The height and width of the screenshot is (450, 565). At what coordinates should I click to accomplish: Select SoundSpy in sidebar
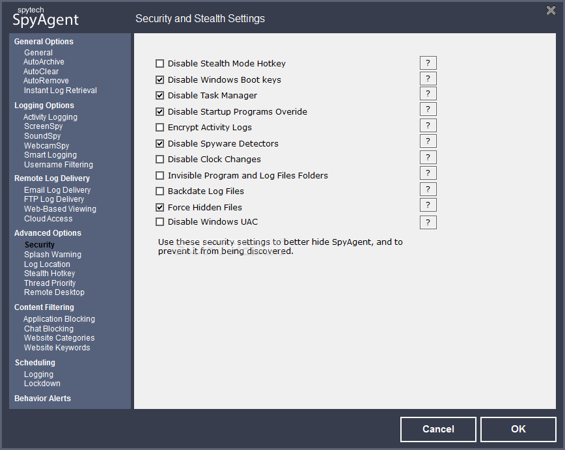point(42,136)
